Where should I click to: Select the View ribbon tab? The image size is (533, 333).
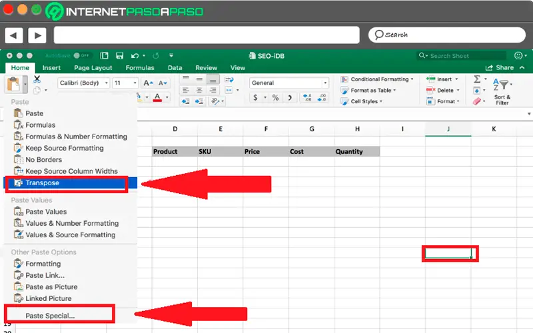238,68
